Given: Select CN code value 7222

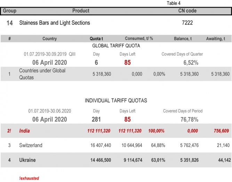Looking at the screenshot, I should (187, 23).
